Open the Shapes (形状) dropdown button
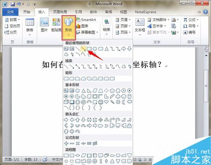This screenshot has height=165, width=211. [69, 28]
